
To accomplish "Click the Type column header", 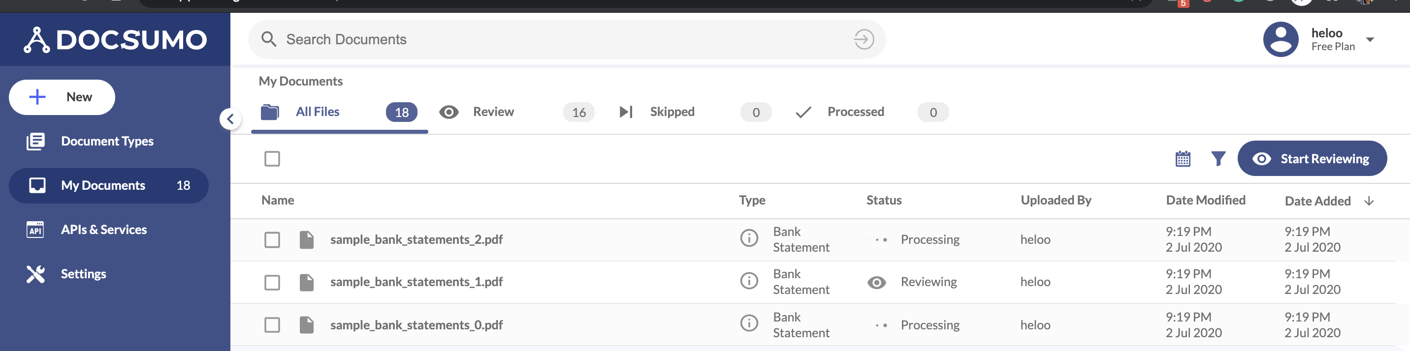I will (x=752, y=200).
